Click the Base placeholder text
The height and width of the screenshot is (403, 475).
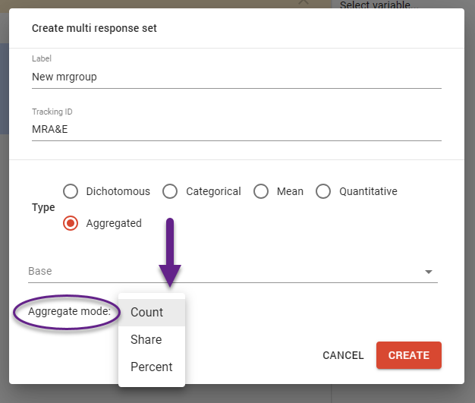coord(40,271)
